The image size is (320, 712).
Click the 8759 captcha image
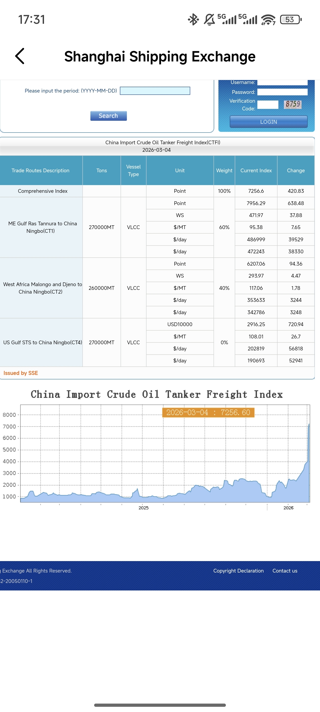click(293, 104)
